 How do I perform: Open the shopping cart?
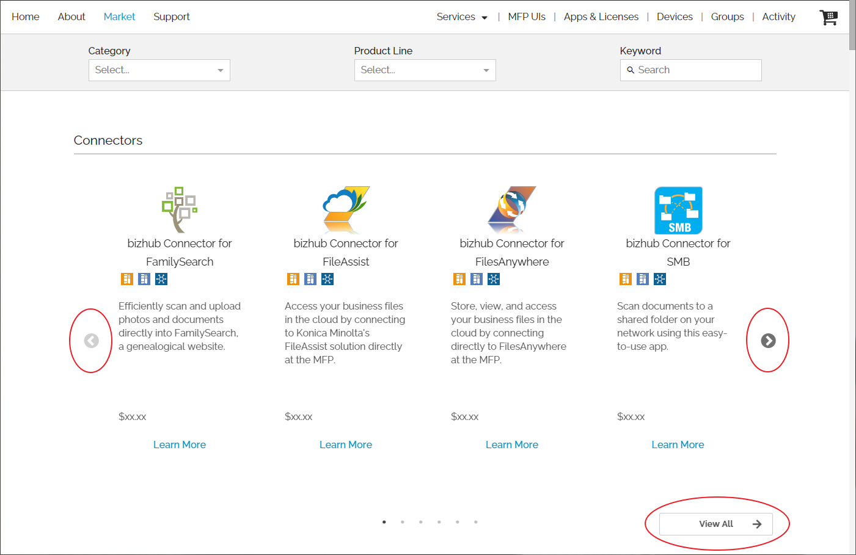[x=829, y=17]
